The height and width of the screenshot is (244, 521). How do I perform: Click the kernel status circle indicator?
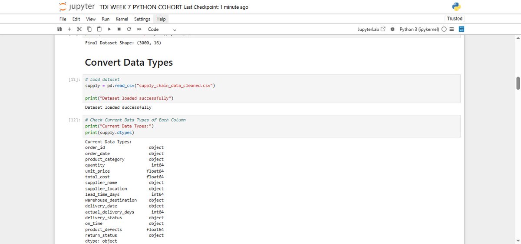tap(444, 29)
